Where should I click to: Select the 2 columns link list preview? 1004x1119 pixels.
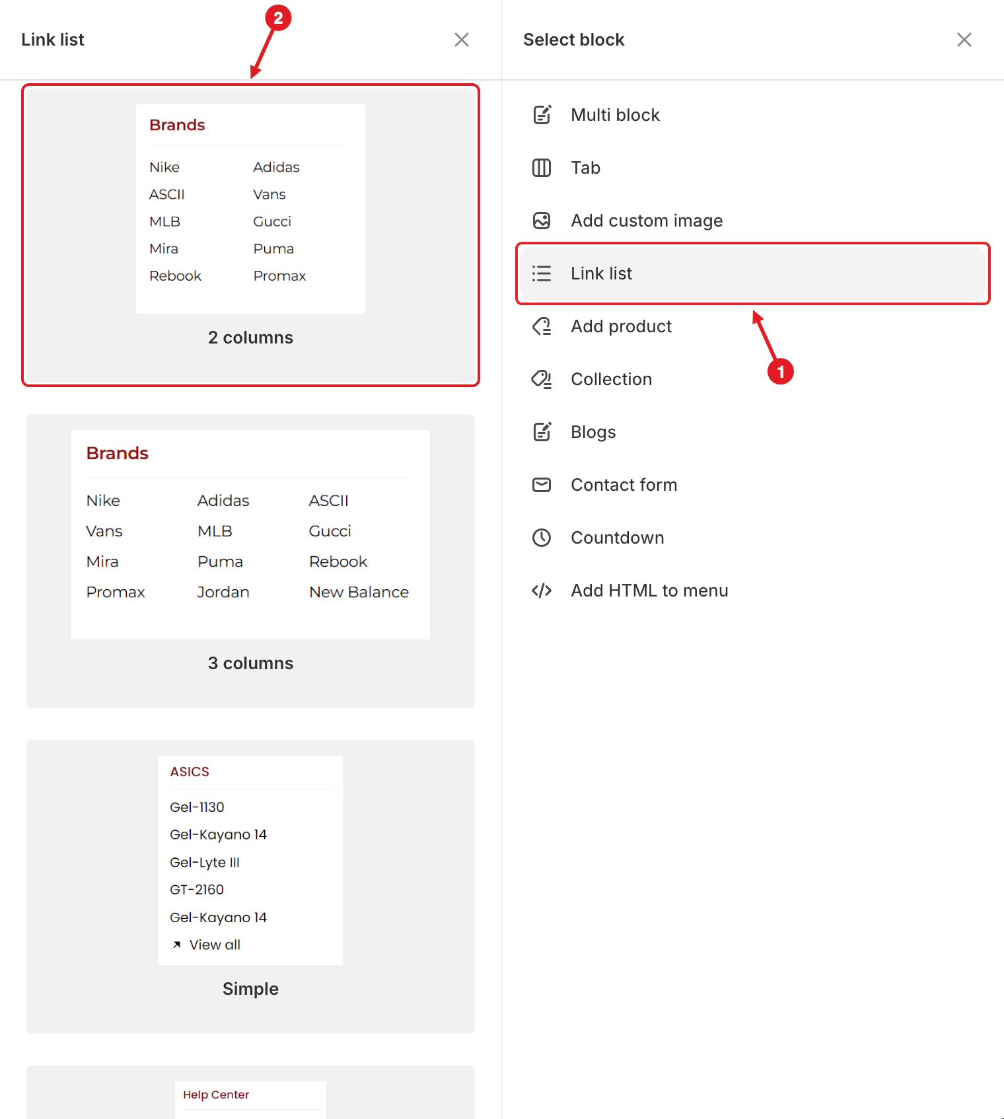click(x=250, y=235)
